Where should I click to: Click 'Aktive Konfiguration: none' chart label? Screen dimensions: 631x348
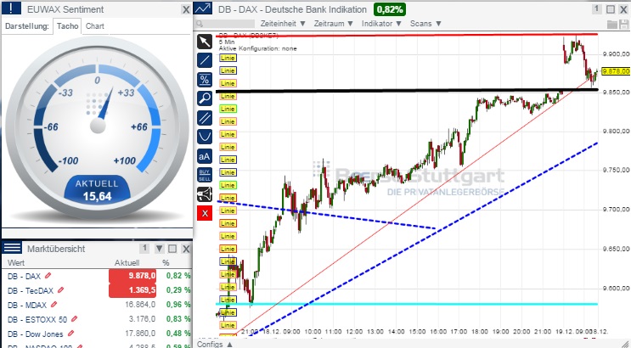[x=258, y=48]
